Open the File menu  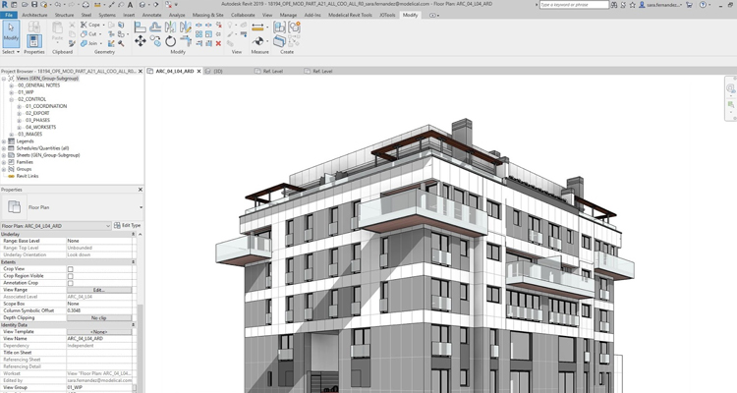9,15
